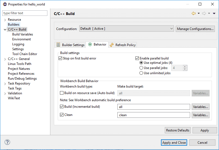The image size is (219, 150).
Task: Open Project Natures page
Action: pos(19,69)
